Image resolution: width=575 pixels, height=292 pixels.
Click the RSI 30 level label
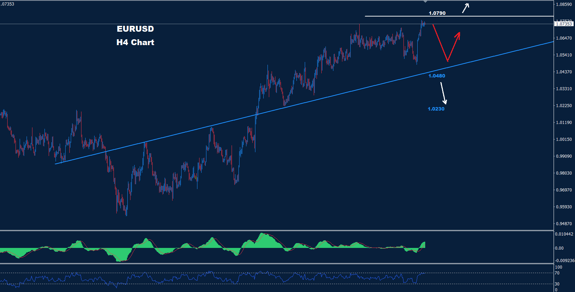pyautogui.click(x=557, y=284)
